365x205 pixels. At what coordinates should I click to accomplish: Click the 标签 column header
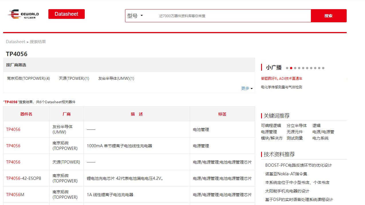click(x=222, y=114)
